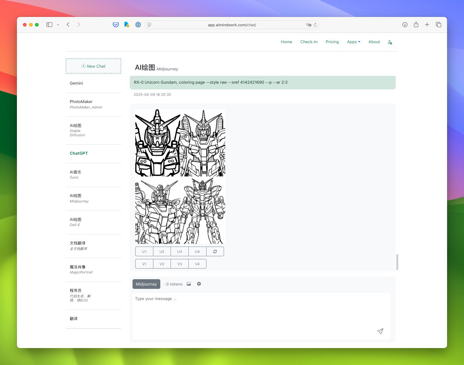Screen dimensions: 464x365
Task: Click the regenerate refresh icon after U4
Action: point(215,251)
